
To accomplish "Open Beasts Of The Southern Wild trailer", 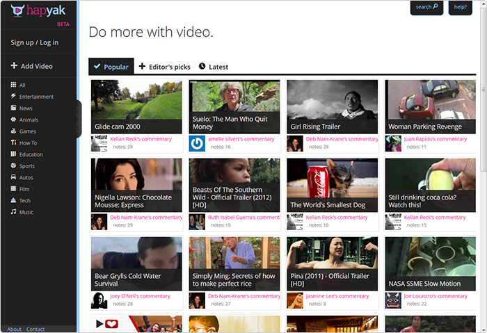I will 234,186.
